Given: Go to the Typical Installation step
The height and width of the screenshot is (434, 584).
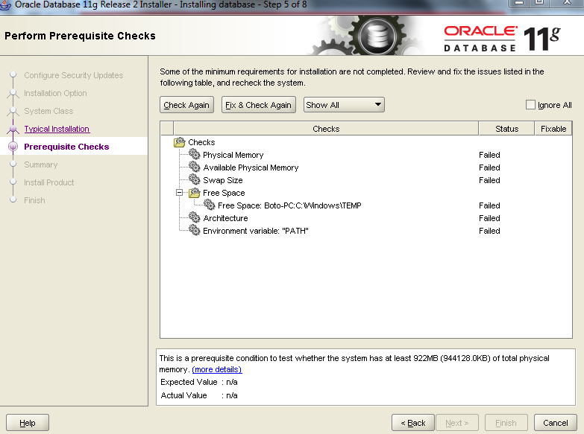Looking at the screenshot, I should pyautogui.click(x=57, y=129).
